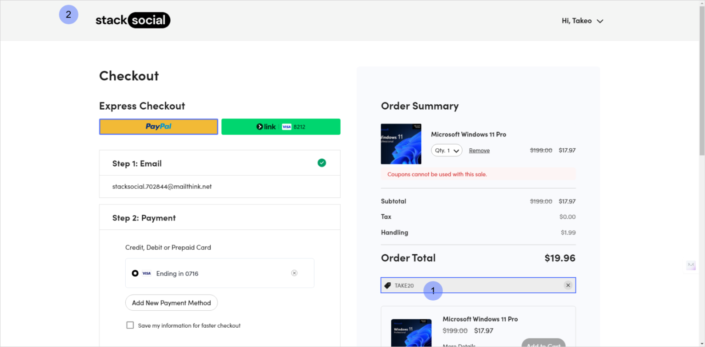Screen dimensions: 705x347
Task: Click the Windows 11 Pro product thumbnail
Action: tap(401, 144)
